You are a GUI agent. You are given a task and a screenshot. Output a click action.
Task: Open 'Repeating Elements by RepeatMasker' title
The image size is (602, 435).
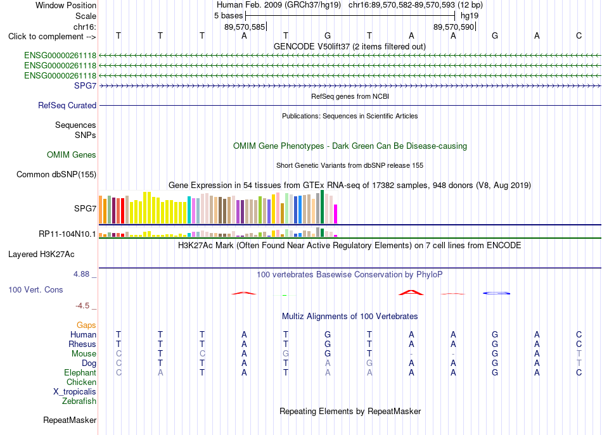[350, 412]
